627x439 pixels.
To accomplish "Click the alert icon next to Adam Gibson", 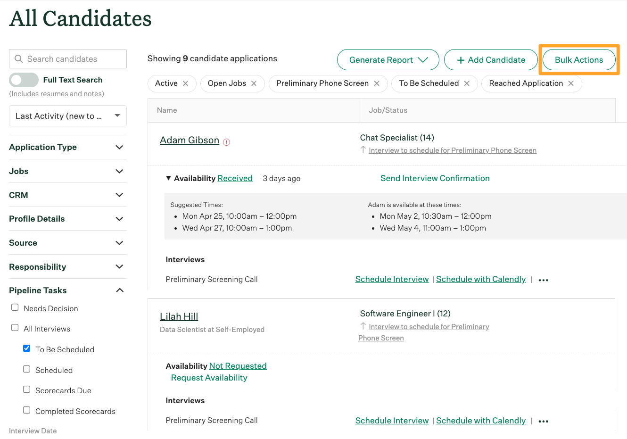I will [x=227, y=142].
